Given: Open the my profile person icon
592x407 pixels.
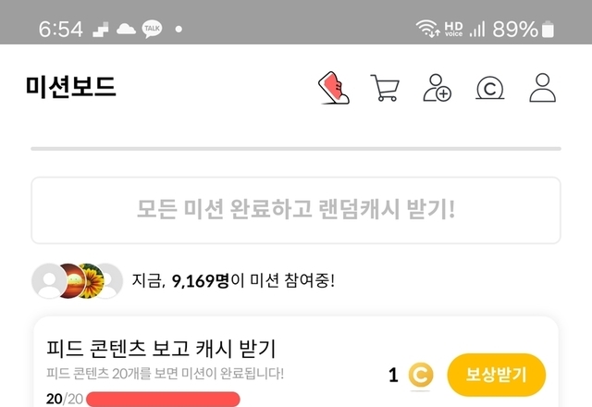Looking at the screenshot, I should 543,88.
